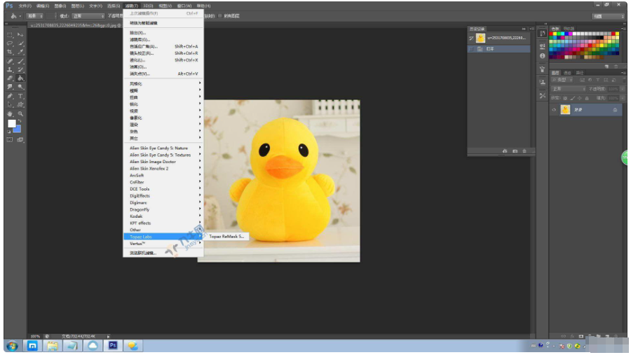Choose Topaz ReMask 5 from submenu
Viewport: 631px width, 355px height.
click(227, 237)
